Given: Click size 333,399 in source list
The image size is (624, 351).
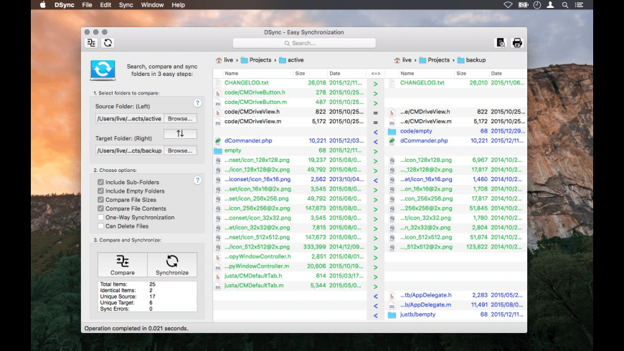Looking at the screenshot, I should 314,247.
